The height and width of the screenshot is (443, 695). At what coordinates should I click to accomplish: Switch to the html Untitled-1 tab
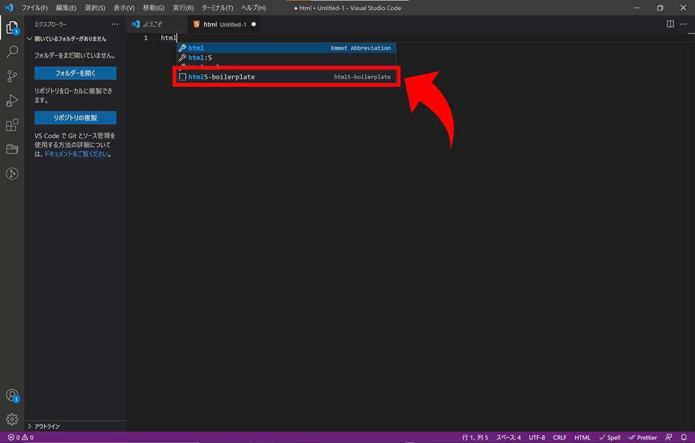point(224,25)
